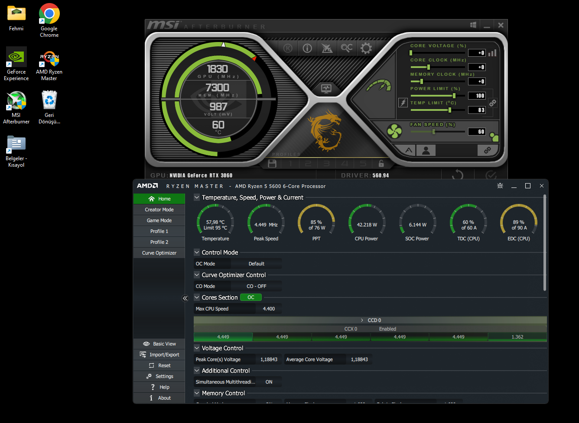Screen dimensions: 579x423
Task: Toggle power and temp limit link
Action: (493, 103)
